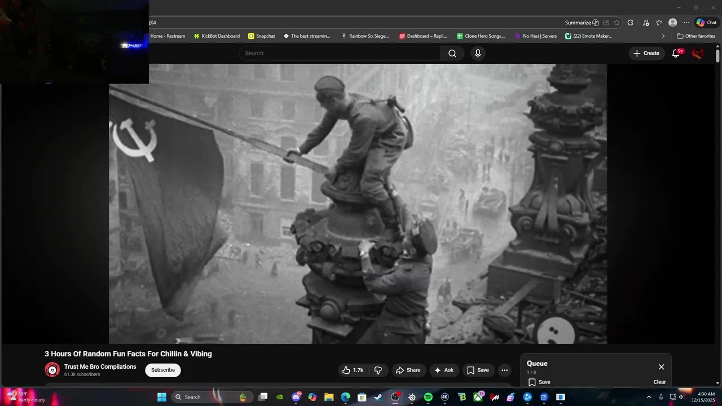This screenshot has height=406, width=722.
Task: Open Clone Hero Songs bookmark
Action: click(x=481, y=36)
